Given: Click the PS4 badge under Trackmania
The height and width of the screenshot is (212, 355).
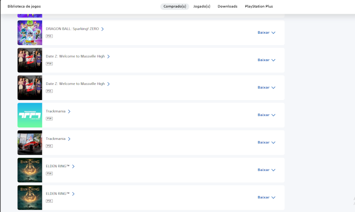Looking at the screenshot, I should (x=49, y=119).
